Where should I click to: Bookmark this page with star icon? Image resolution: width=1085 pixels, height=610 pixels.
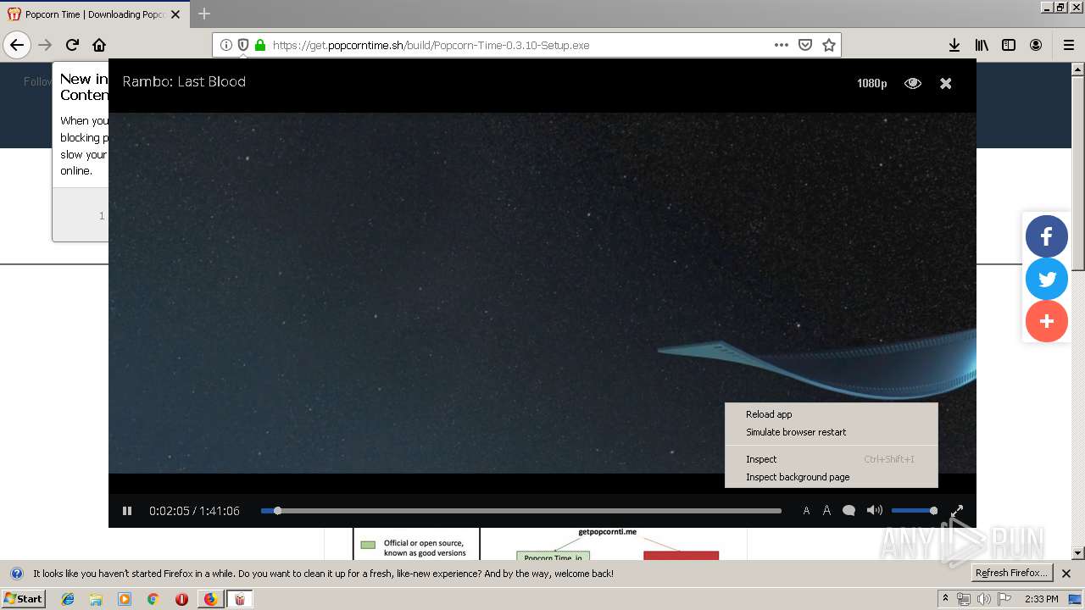[829, 45]
